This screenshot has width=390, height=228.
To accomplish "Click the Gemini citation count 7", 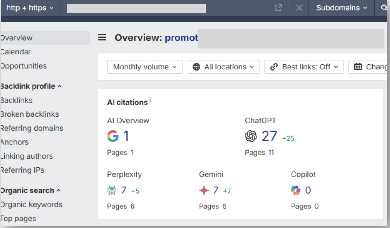I will click(x=216, y=190).
